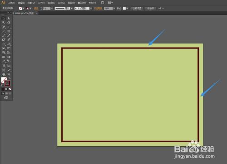
Task: Select the Line Segment tool
Action: (4, 31)
